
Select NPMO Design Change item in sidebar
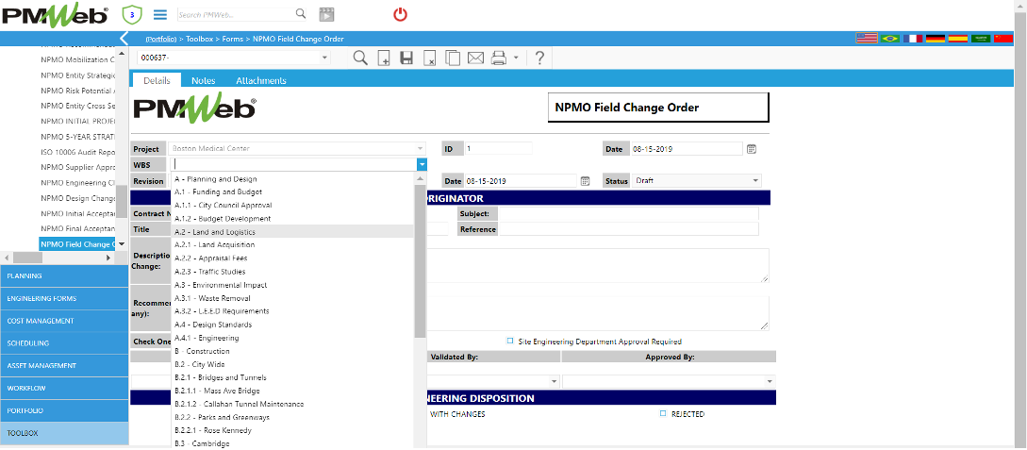(78, 198)
